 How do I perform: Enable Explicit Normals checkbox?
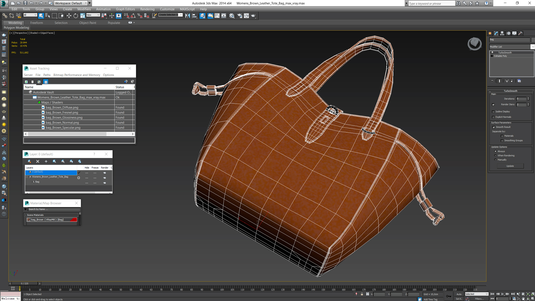coord(493,117)
